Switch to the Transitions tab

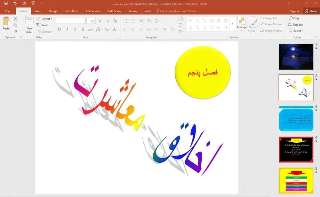pos(71,11)
